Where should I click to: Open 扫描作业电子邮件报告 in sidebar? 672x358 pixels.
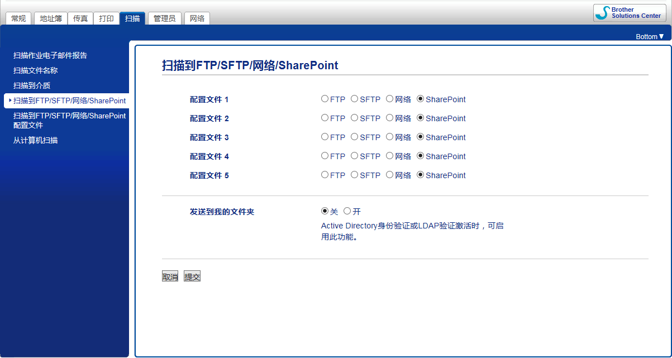(x=50, y=55)
